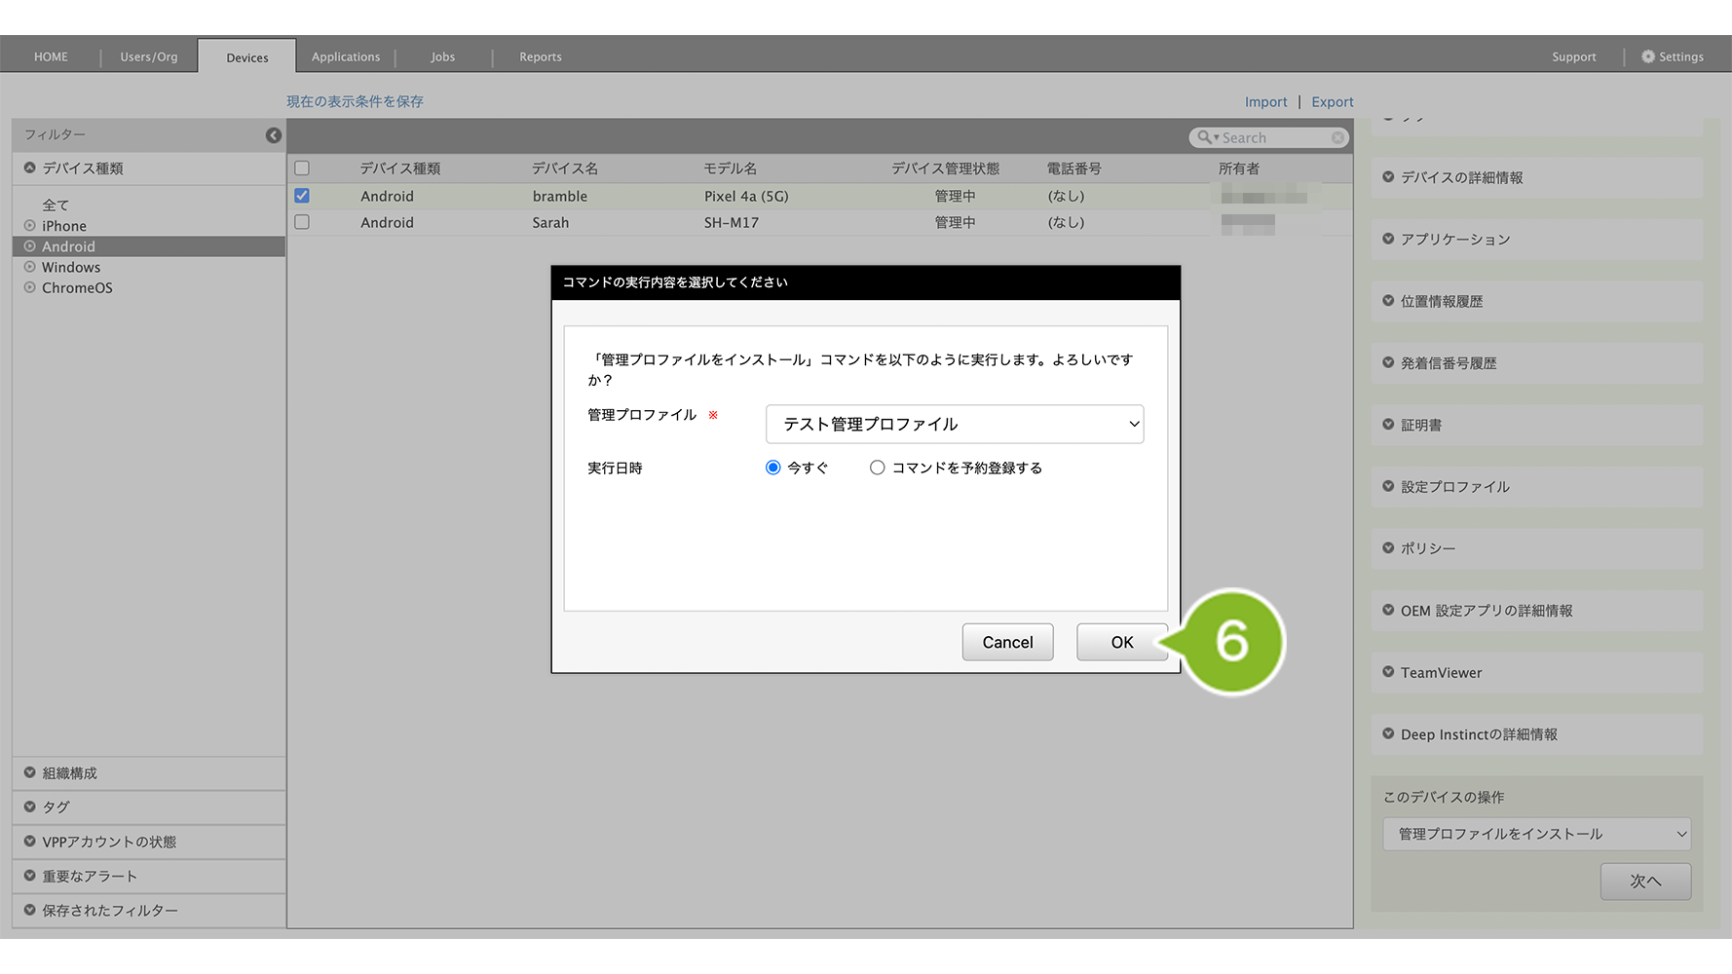The height and width of the screenshot is (974, 1732).
Task: Sort by デバイス種類 column header
Action: pos(400,169)
